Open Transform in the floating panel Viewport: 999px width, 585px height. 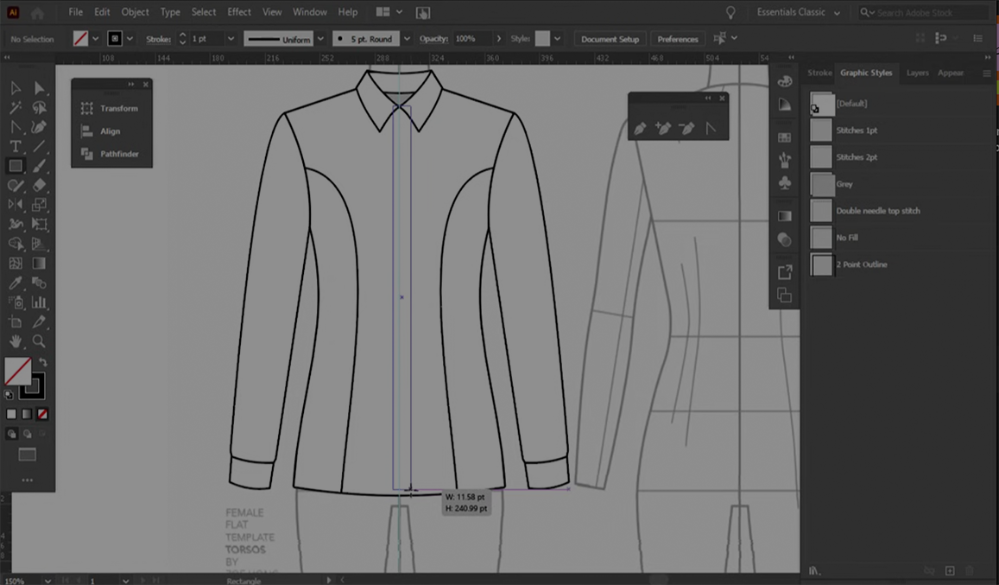point(111,109)
